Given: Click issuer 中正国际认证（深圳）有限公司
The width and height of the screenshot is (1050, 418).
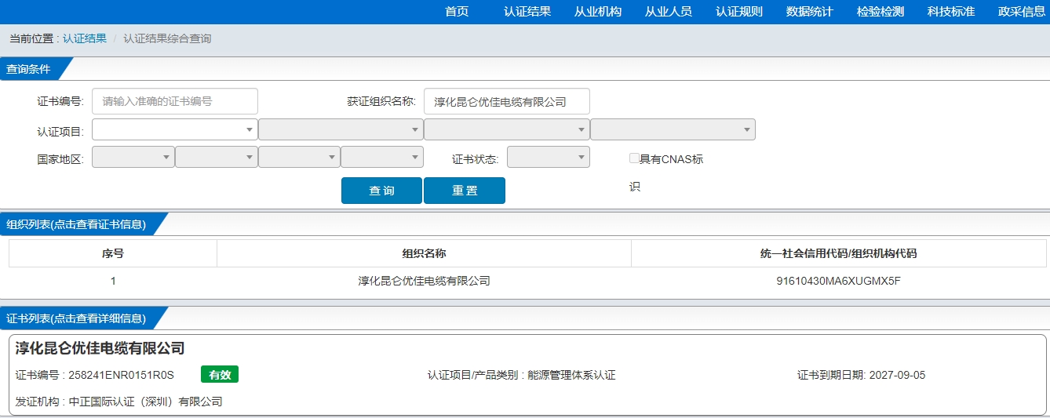Looking at the screenshot, I should (x=146, y=402).
